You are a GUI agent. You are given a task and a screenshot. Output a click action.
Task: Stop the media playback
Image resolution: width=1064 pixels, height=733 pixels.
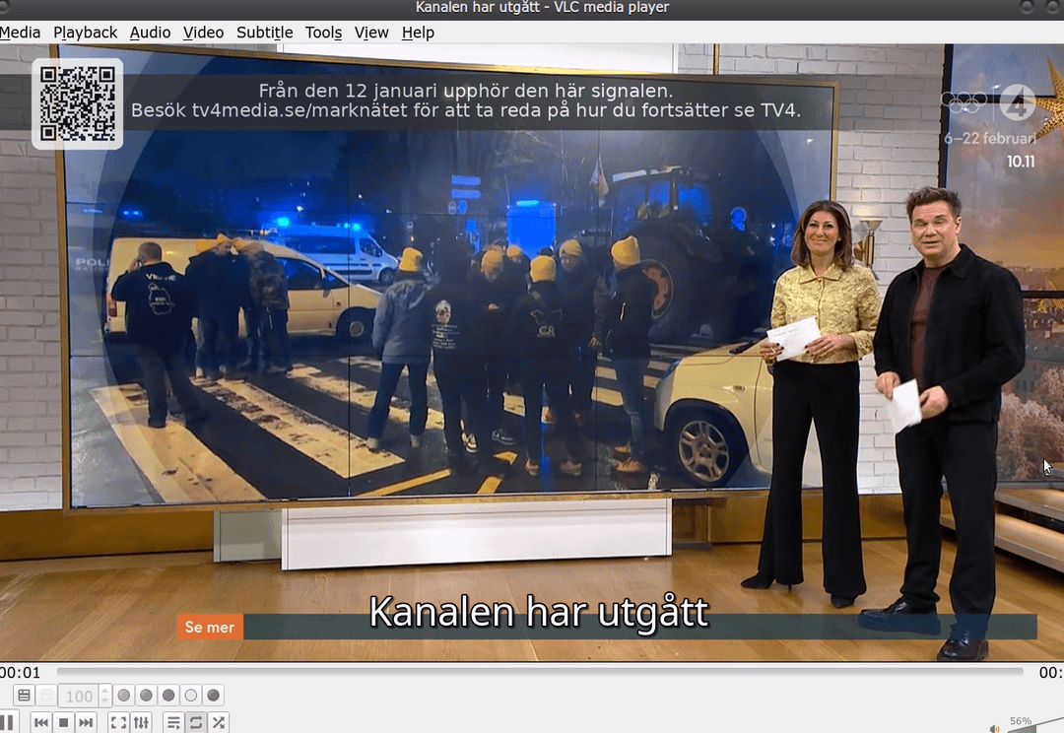[x=64, y=722]
